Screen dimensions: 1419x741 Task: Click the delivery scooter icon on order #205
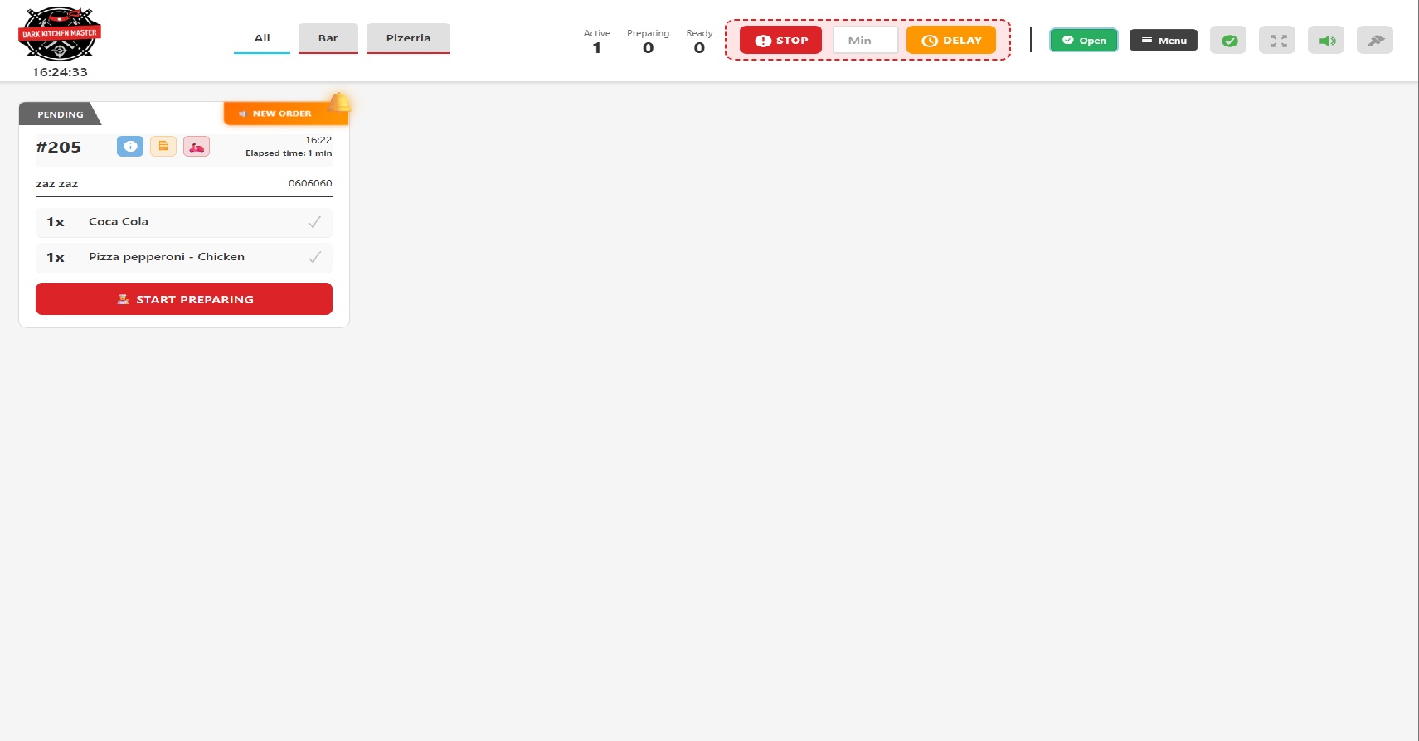tap(197, 147)
